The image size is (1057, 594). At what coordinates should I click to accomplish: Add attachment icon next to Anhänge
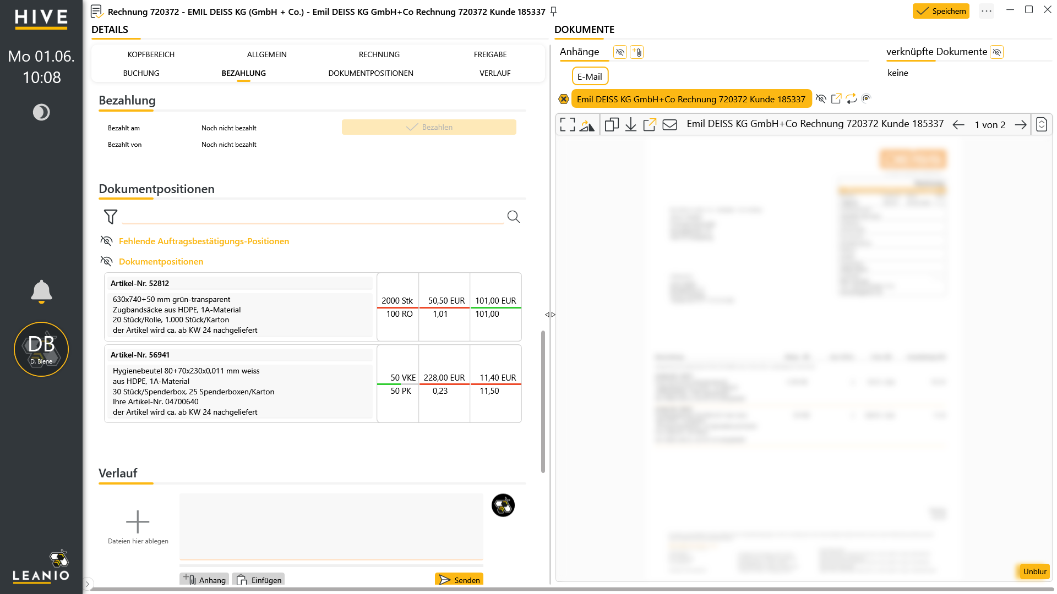click(x=636, y=52)
